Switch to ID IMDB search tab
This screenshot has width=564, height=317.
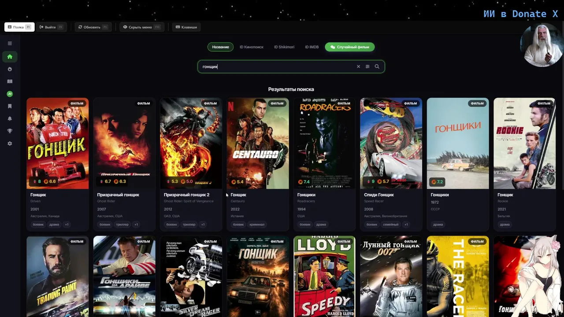[312, 47]
